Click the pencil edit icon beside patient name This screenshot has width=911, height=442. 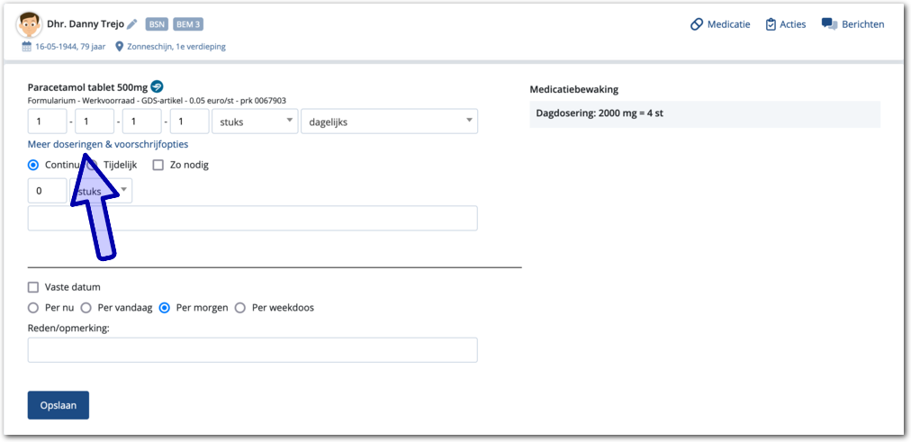[x=132, y=24]
